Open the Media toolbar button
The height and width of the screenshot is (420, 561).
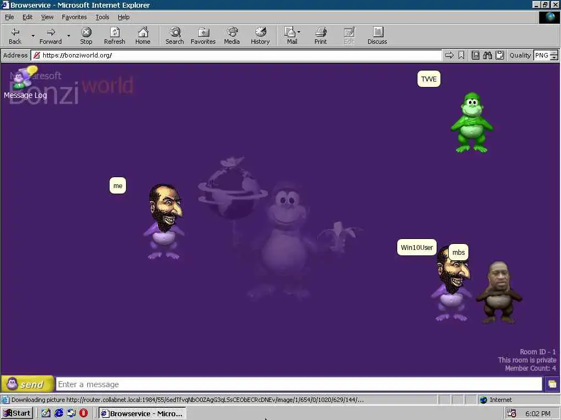232,36
